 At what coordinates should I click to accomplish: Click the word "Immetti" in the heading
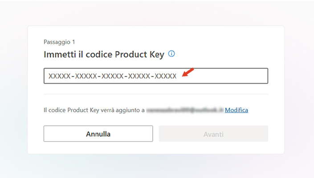59,54
